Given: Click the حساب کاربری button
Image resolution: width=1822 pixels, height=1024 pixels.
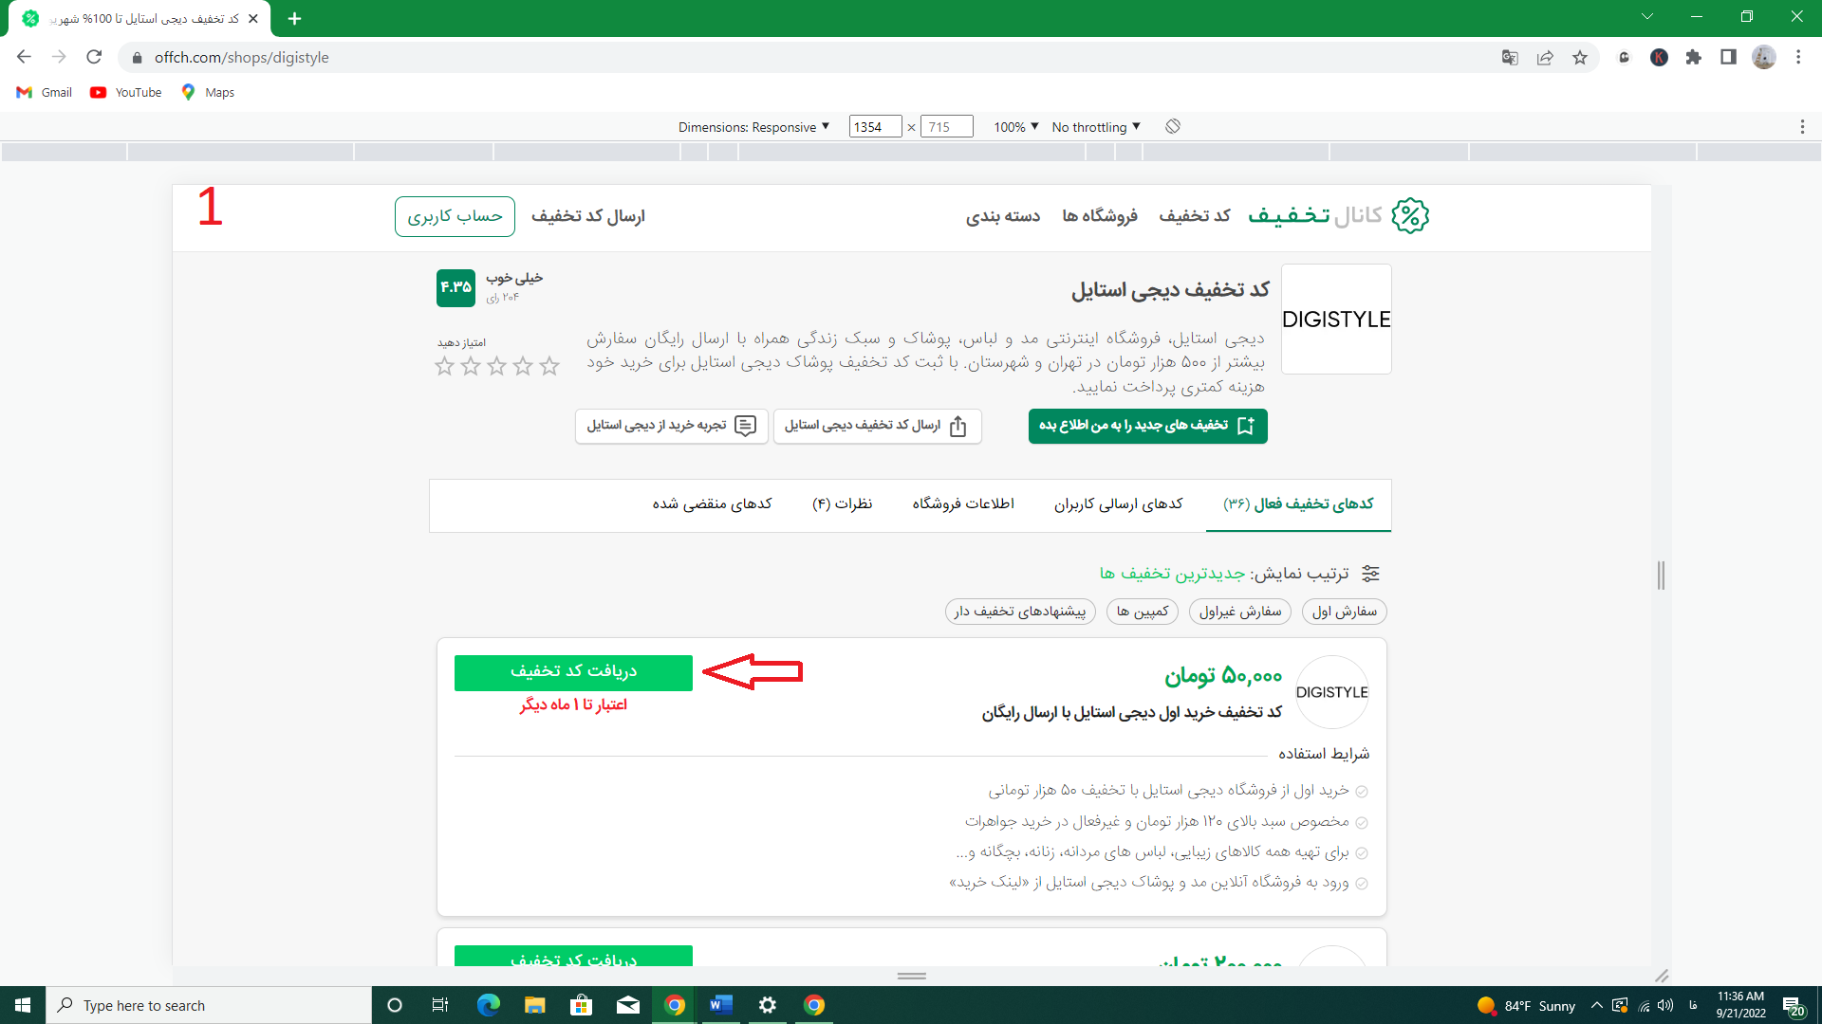Looking at the screenshot, I should point(455,216).
